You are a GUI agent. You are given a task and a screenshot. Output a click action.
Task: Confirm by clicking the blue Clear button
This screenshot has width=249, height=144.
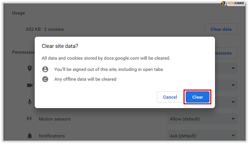pos(197,97)
